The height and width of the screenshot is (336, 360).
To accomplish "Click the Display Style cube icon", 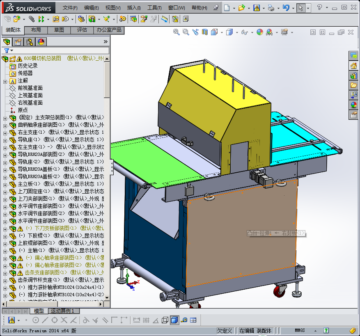I will click(229, 32).
